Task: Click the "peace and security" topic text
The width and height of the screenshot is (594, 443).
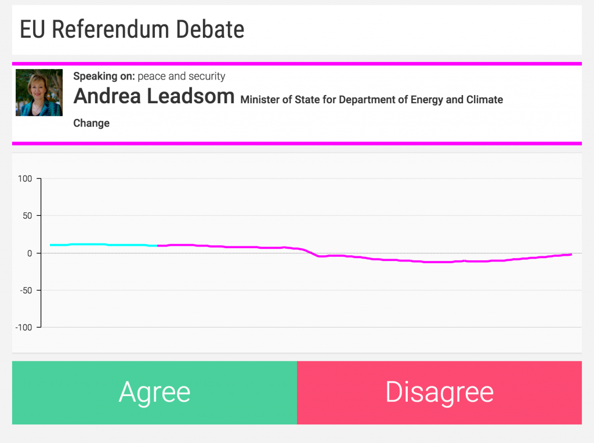Action: pyautogui.click(x=182, y=76)
